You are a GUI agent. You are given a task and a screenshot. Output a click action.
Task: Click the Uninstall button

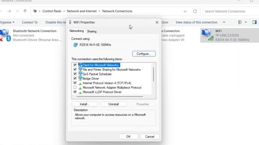[x=113, y=104]
